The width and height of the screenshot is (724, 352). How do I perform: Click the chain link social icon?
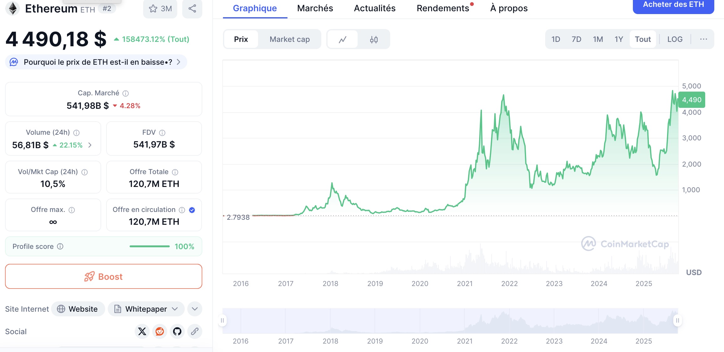pyautogui.click(x=195, y=331)
